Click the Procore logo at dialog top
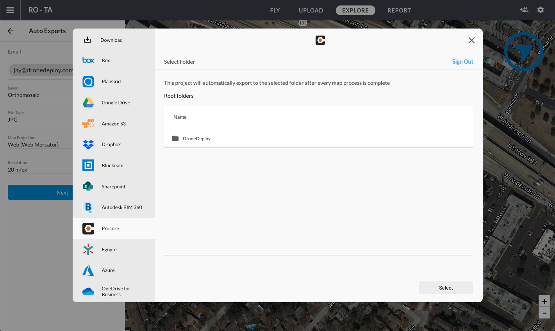The width and height of the screenshot is (555, 331). coord(320,40)
